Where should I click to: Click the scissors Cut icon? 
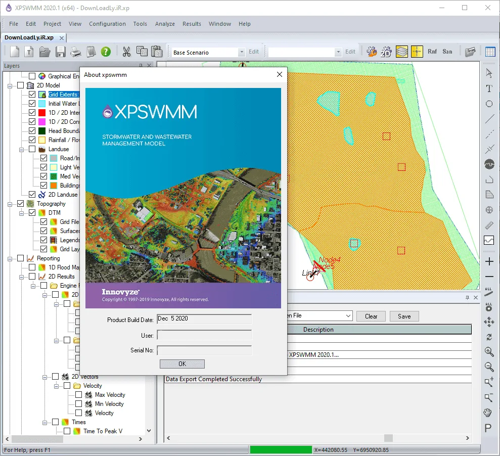pyautogui.click(x=126, y=52)
